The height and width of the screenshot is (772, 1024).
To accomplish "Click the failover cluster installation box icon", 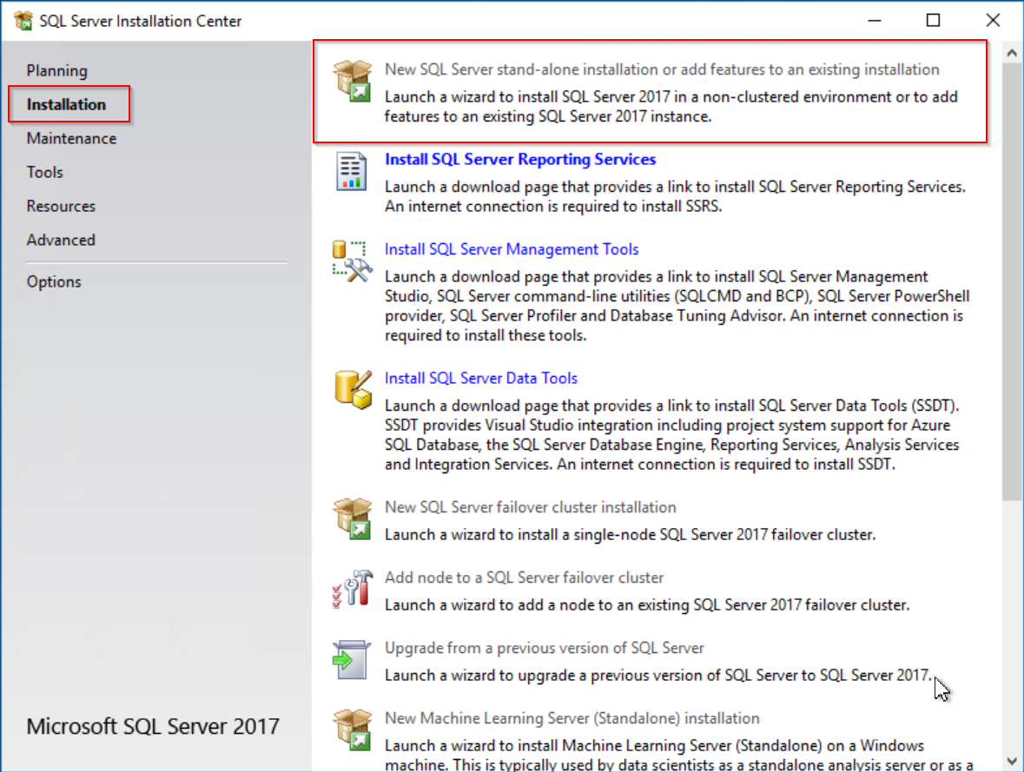I will [351, 518].
